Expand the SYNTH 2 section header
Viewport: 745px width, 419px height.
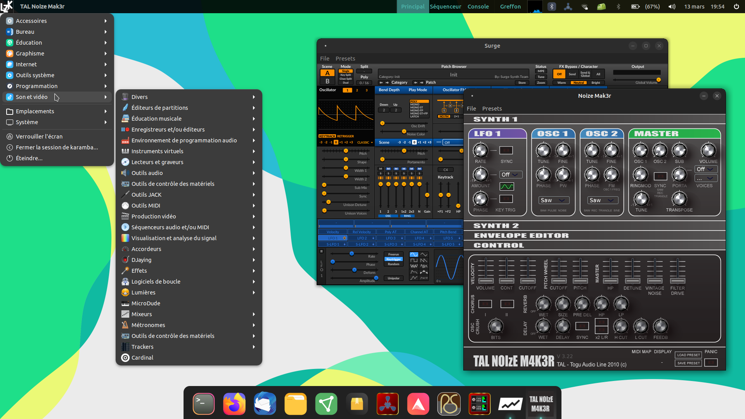pyautogui.click(x=496, y=226)
